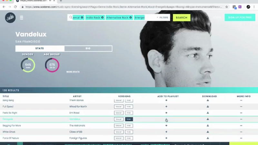Remove the Indie Rock search tag

pos(102,17)
